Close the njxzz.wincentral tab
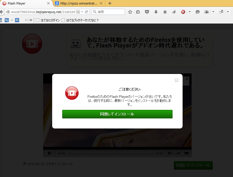The width and height of the screenshot is (233, 177). pos(101,3)
